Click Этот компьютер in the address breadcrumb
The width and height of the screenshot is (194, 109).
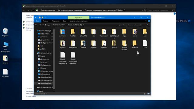pos(59,25)
